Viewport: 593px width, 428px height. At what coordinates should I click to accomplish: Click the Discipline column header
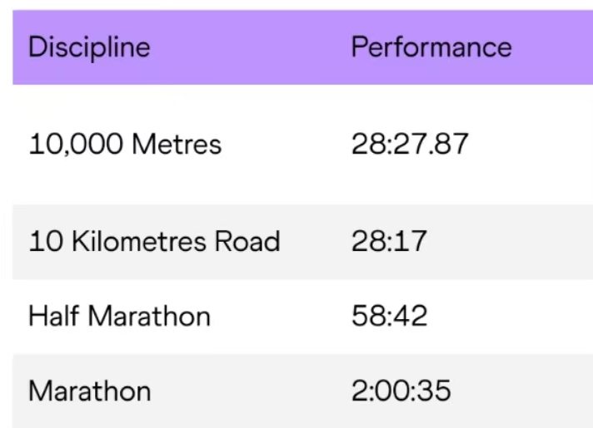click(89, 47)
